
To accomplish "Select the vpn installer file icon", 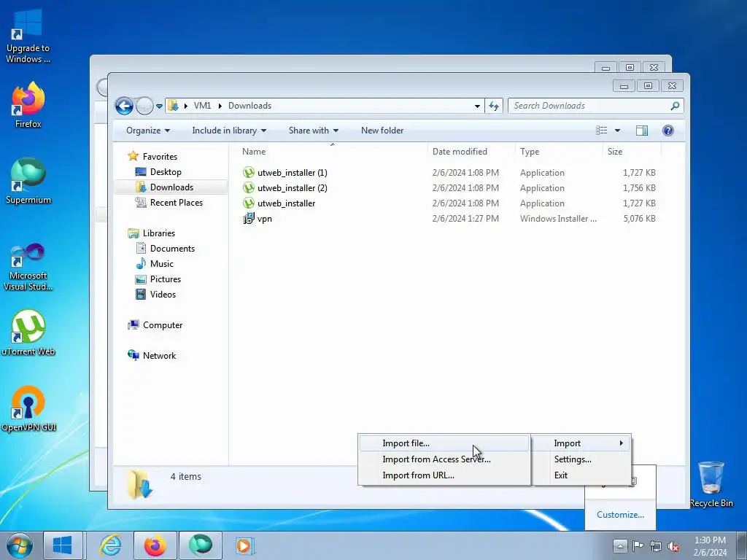I will click(249, 219).
